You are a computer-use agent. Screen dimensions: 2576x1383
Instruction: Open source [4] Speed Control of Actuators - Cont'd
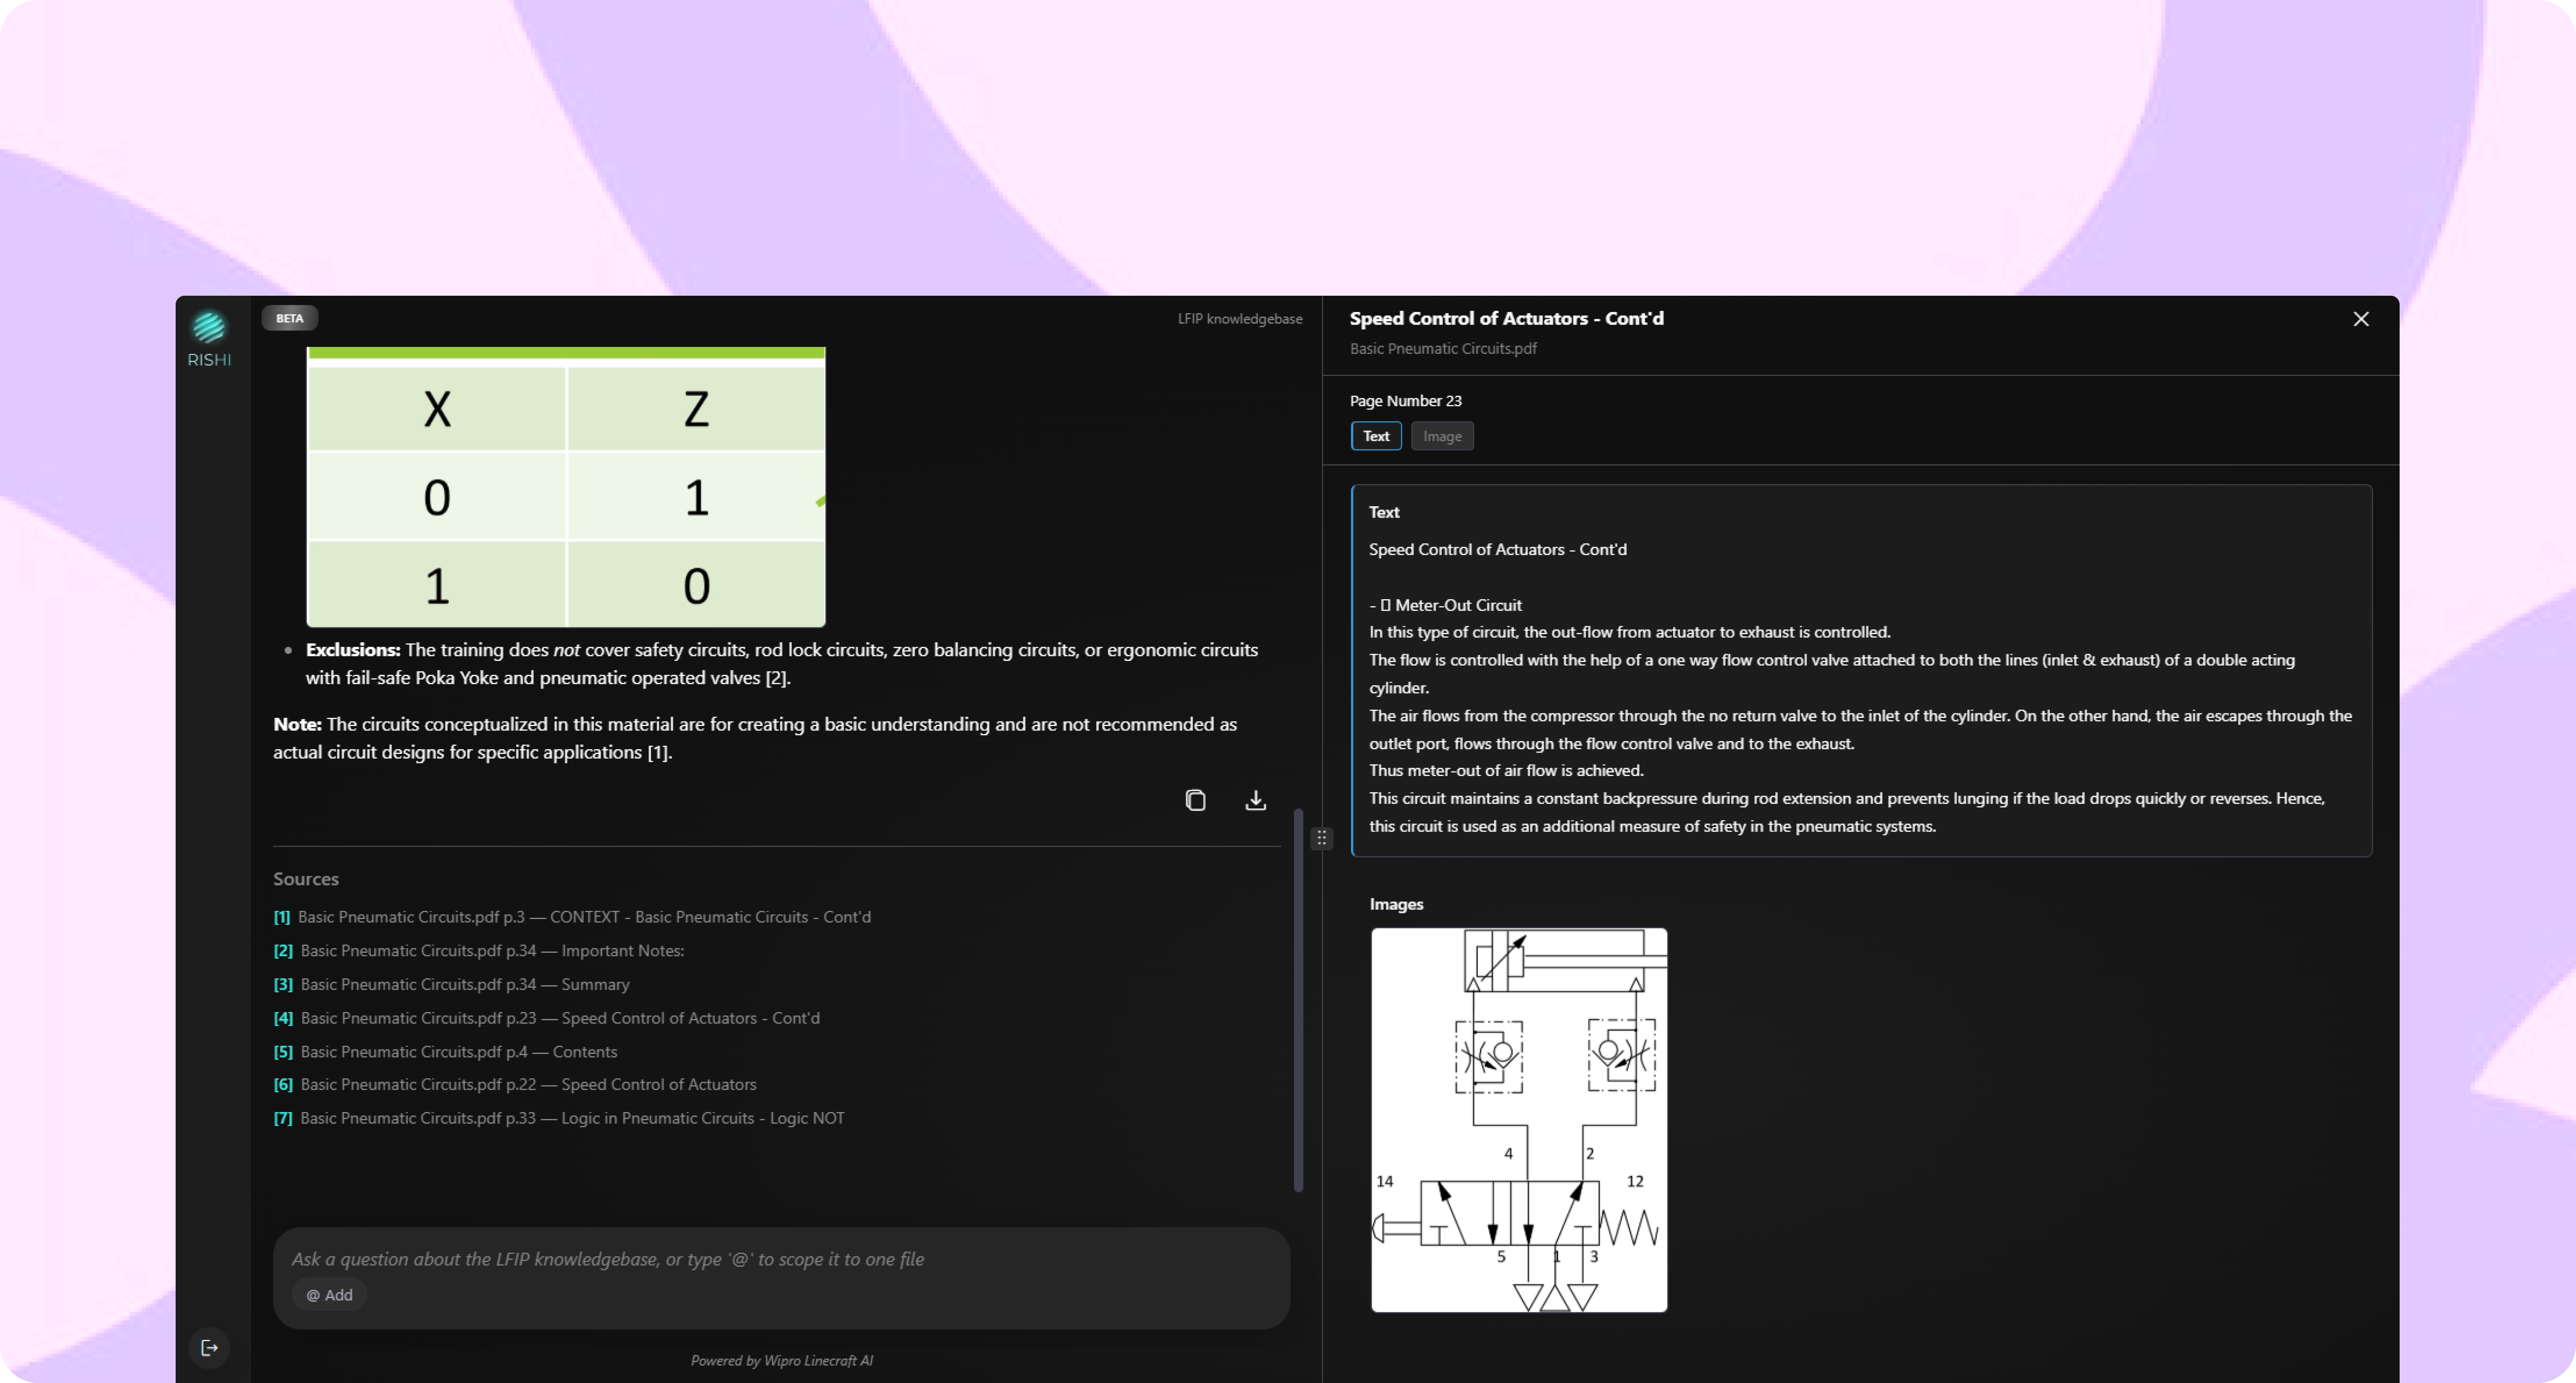(x=547, y=1018)
